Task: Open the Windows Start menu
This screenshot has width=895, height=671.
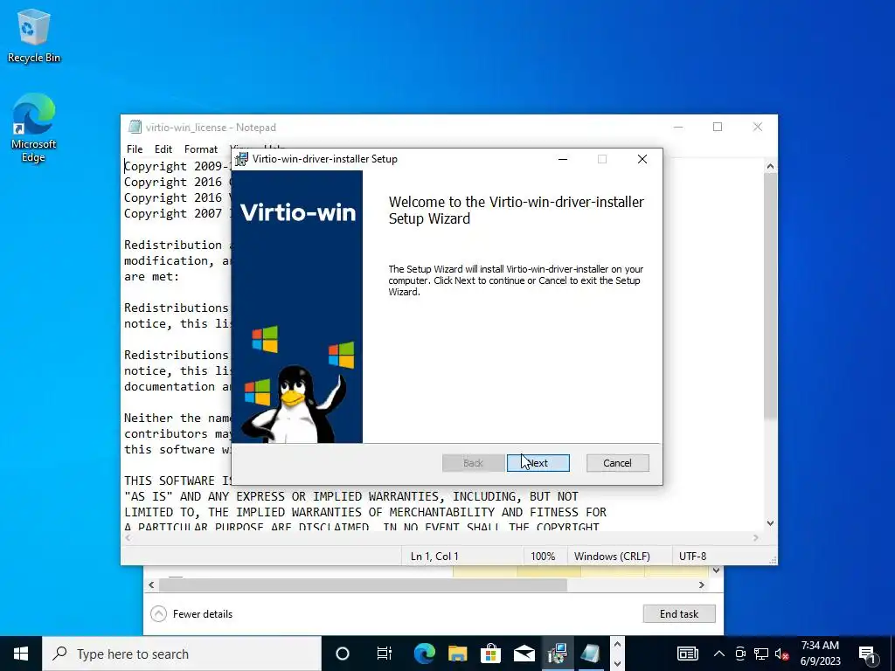Action: [21, 654]
